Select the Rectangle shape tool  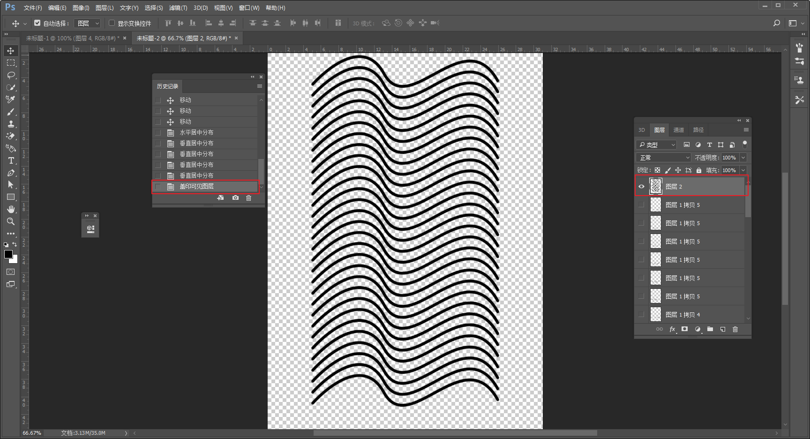[11, 197]
